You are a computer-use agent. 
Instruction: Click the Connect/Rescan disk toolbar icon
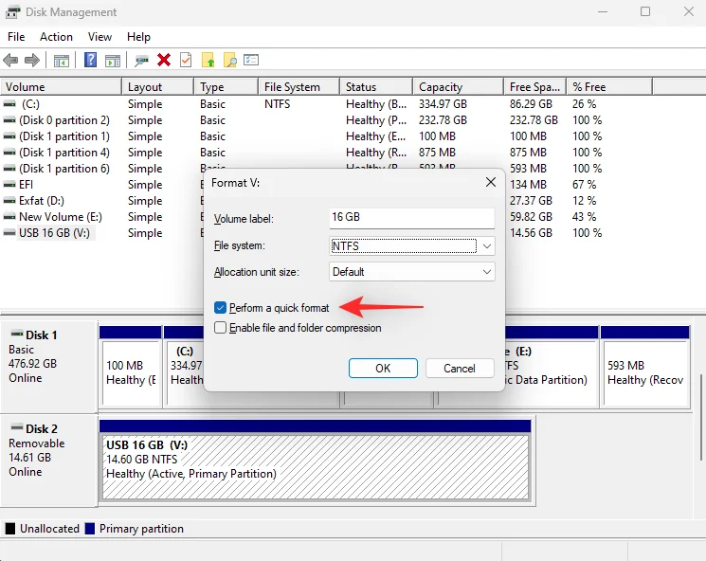click(141, 61)
